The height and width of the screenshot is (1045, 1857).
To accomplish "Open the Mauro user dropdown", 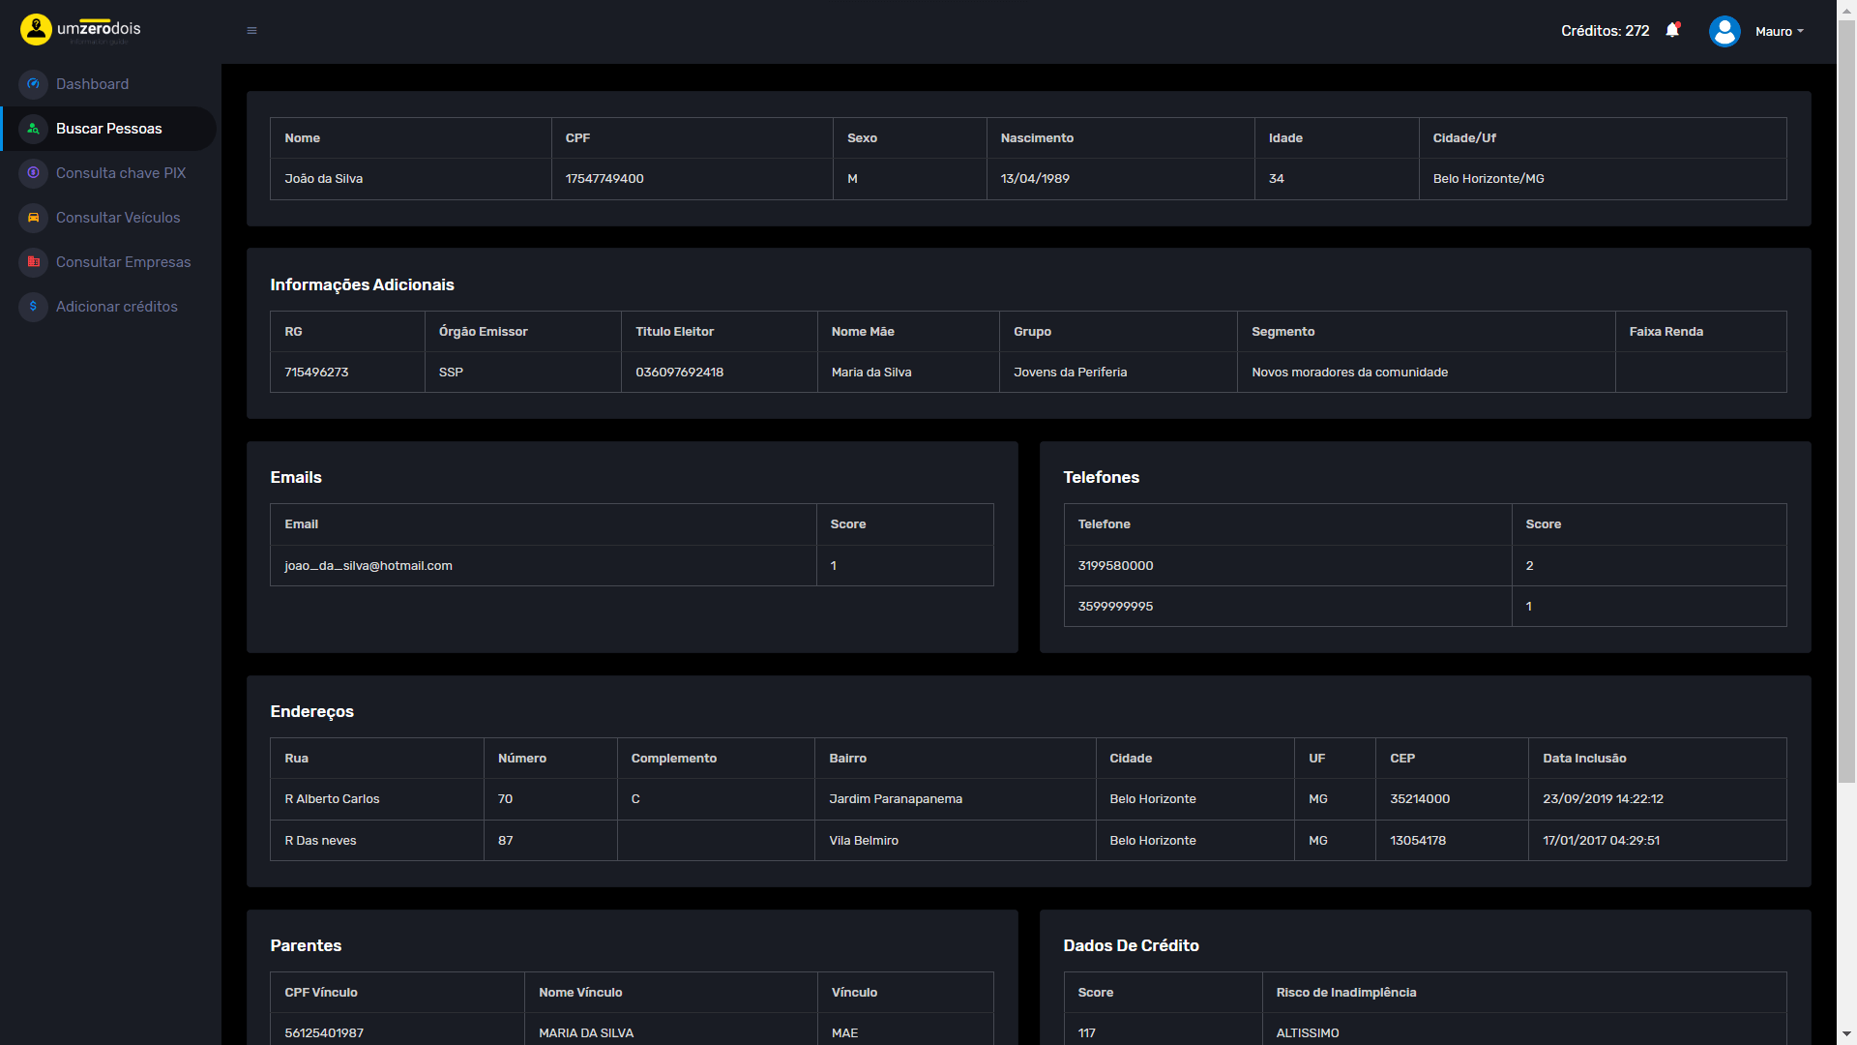I will pyautogui.click(x=1780, y=31).
